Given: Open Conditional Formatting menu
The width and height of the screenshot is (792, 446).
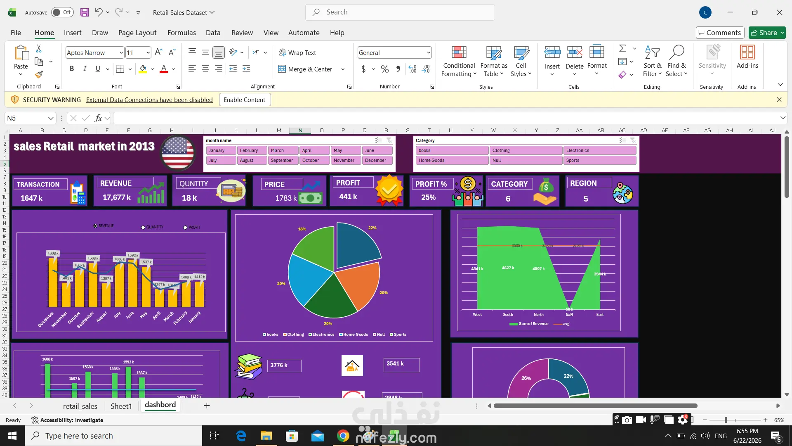Looking at the screenshot, I should tap(459, 61).
